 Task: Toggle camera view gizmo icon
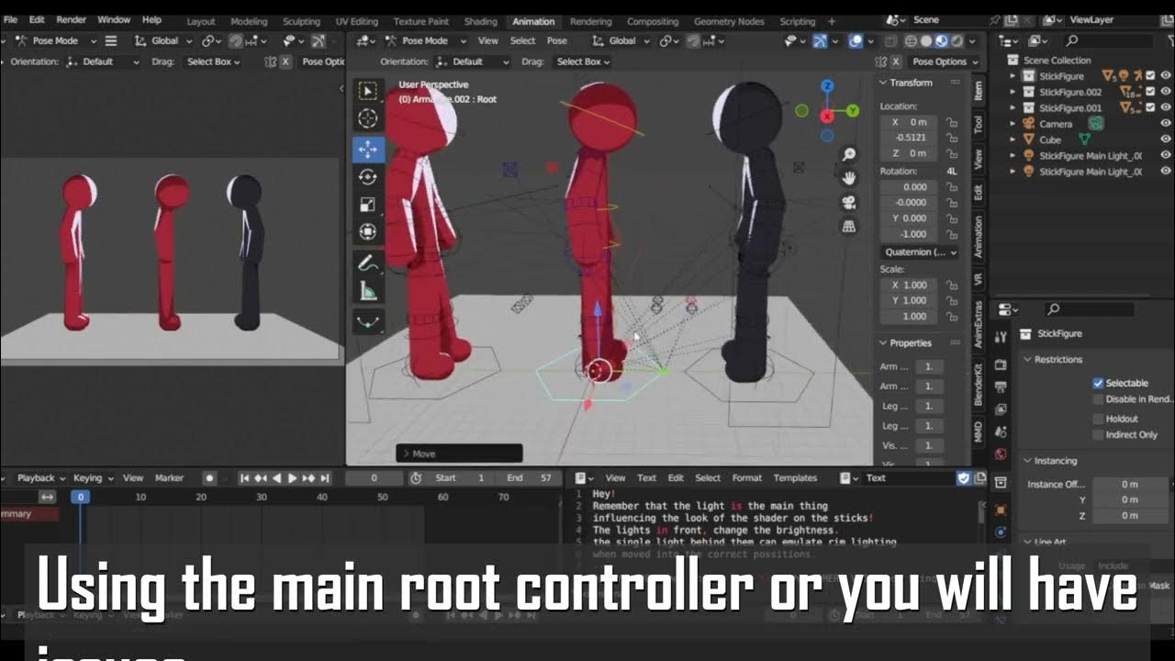coord(849,202)
